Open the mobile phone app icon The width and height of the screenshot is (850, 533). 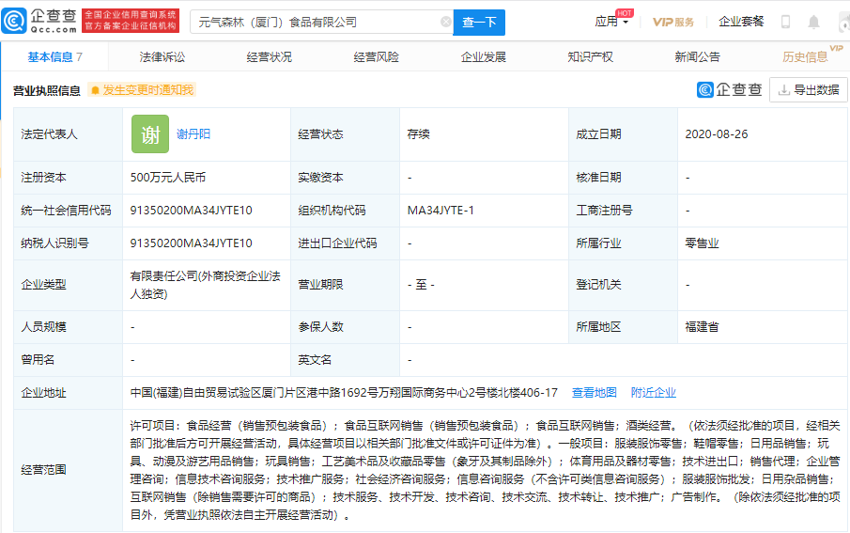(785, 22)
